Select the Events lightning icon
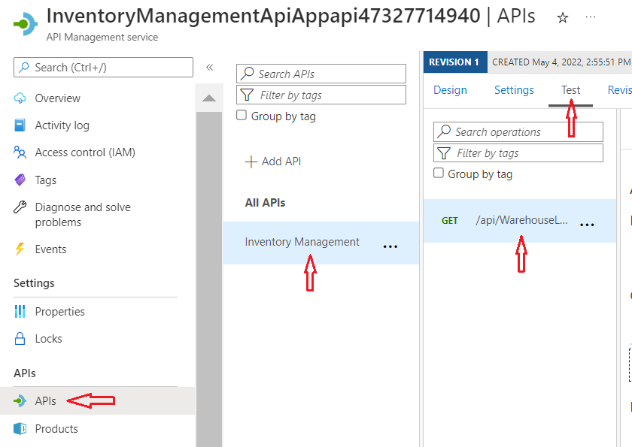The height and width of the screenshot is (447, 632). coord(18,249)
